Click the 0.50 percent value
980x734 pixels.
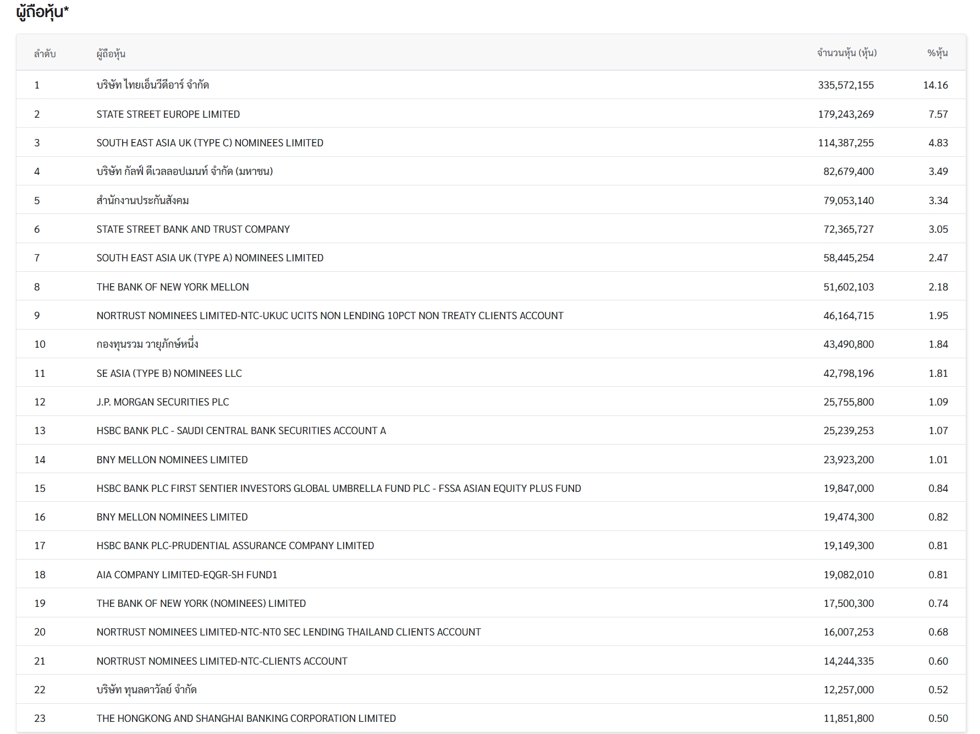pyautogui.click(x=938, y=718)
